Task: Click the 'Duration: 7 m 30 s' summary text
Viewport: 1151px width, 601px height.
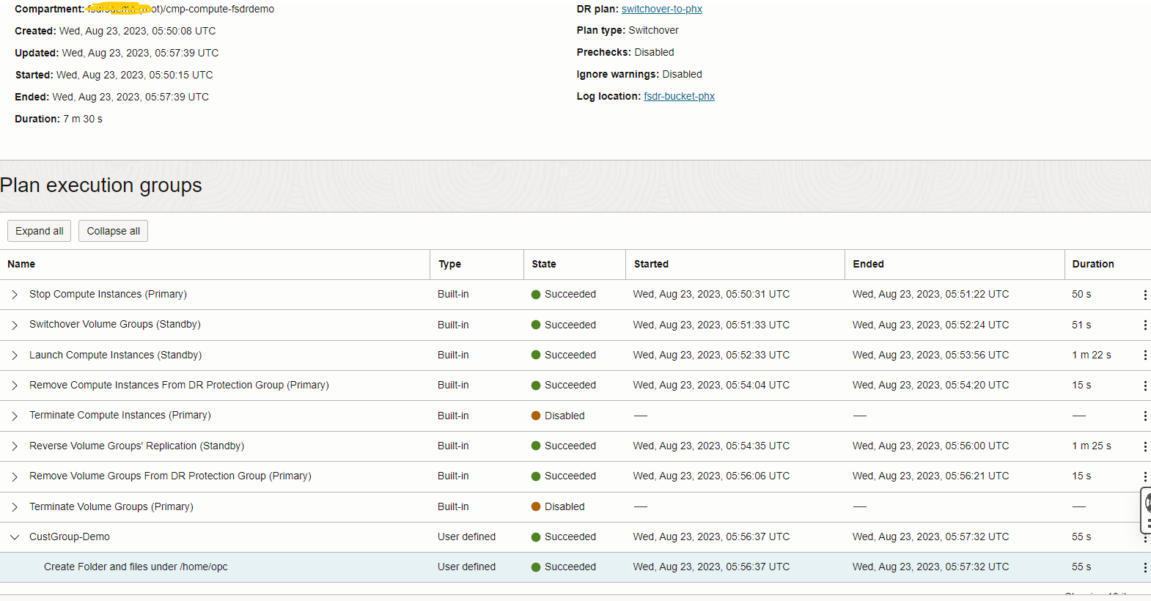Action: coord(59,119)
